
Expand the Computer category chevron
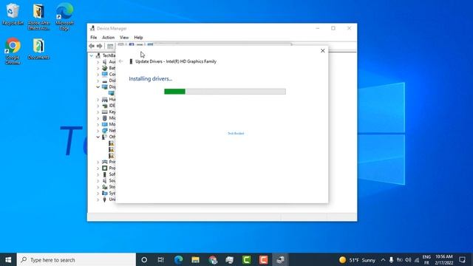coord(98,74)
